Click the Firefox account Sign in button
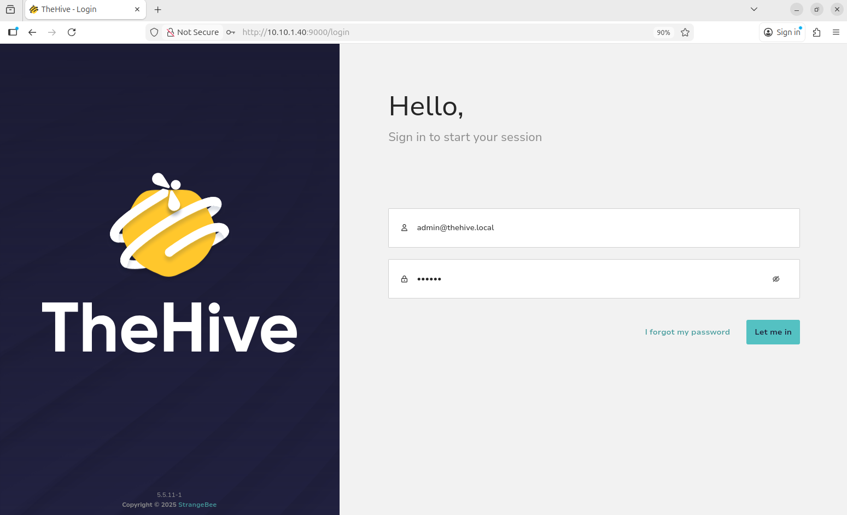Screen dimensions: 847x515 pyautogui.click(x=782, y=32)
